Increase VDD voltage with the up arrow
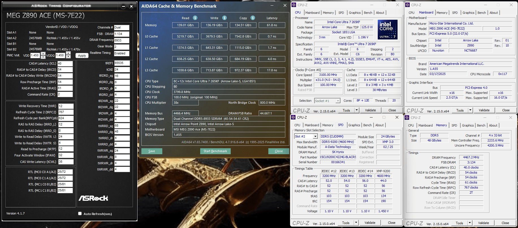The width and height of the screenshot is (518, 228). pyautogui.click(x=43, y=54)
